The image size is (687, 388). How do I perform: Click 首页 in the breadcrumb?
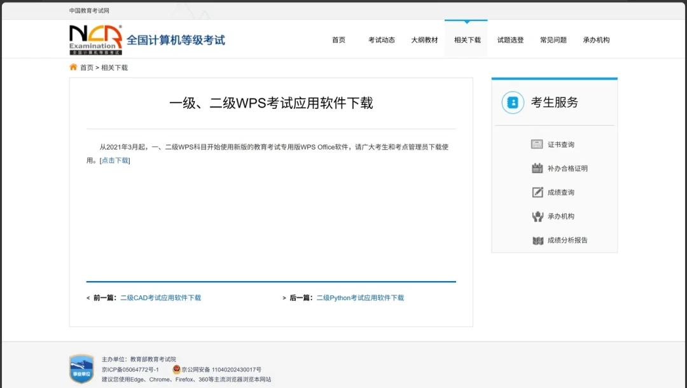click(x=87, y=67)
